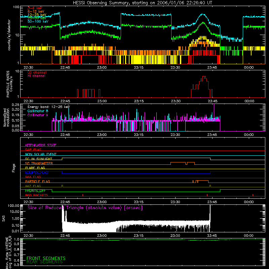Select the 'HI channel' legend label
The image size is (269, 269).
(x=37, y=76)
